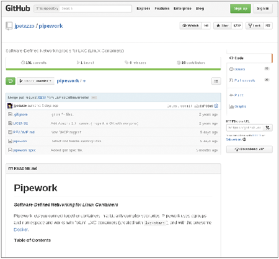Click the Subversion link

(x=234, y=140)
